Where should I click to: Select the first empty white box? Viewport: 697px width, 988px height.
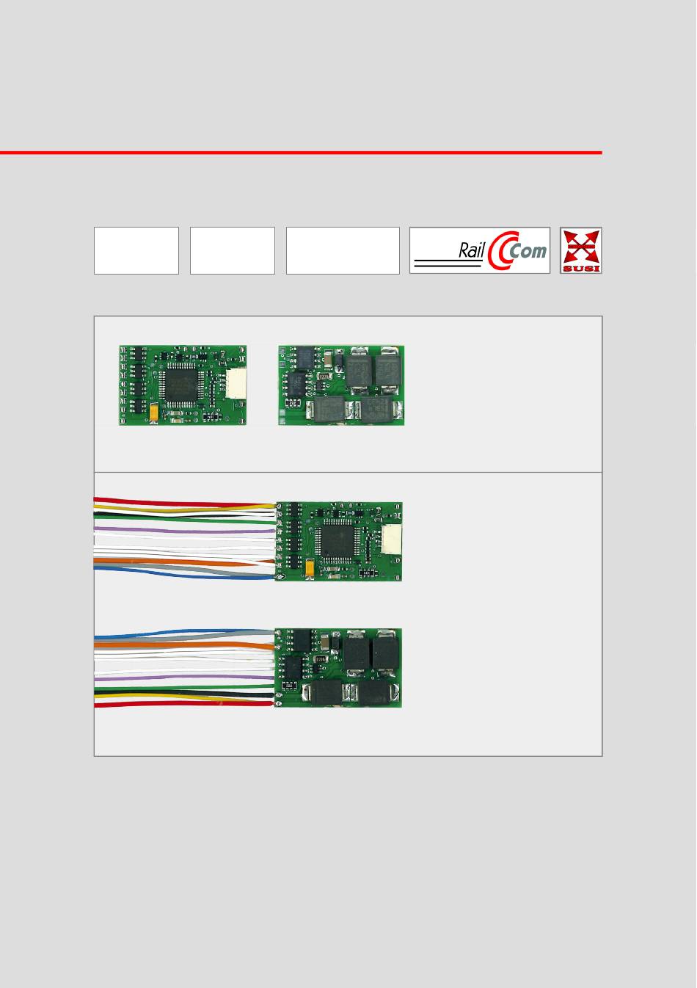tap(136, 250)
